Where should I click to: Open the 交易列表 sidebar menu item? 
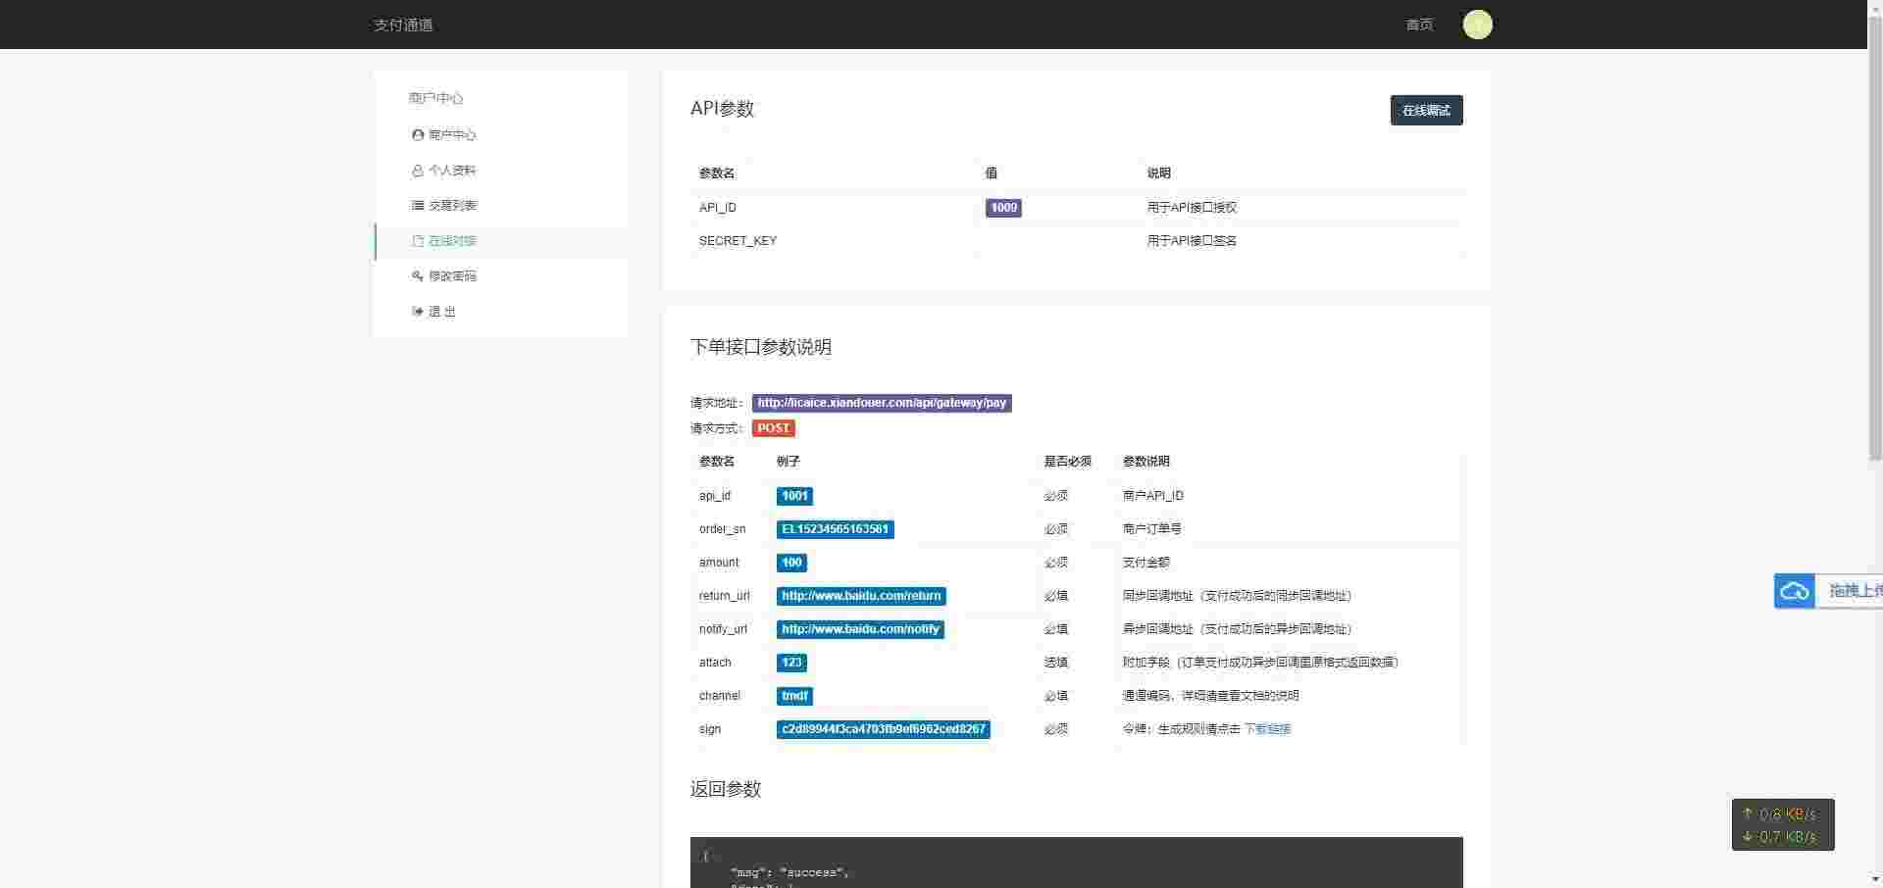pos(452,206)
